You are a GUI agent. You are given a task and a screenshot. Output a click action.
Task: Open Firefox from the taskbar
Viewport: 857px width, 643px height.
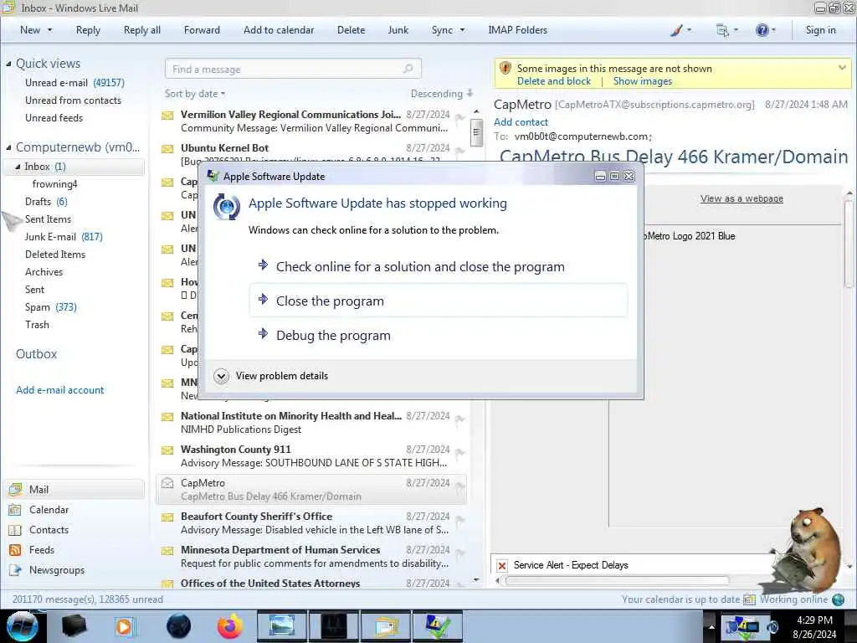click(229, 626)
